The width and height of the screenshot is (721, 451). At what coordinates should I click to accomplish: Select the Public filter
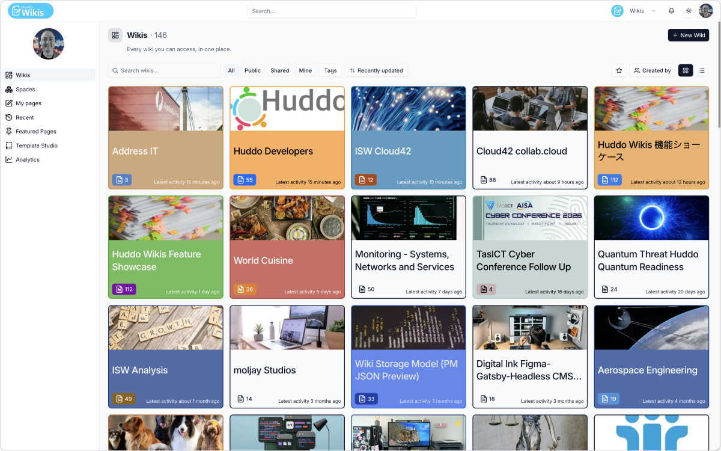253,70
